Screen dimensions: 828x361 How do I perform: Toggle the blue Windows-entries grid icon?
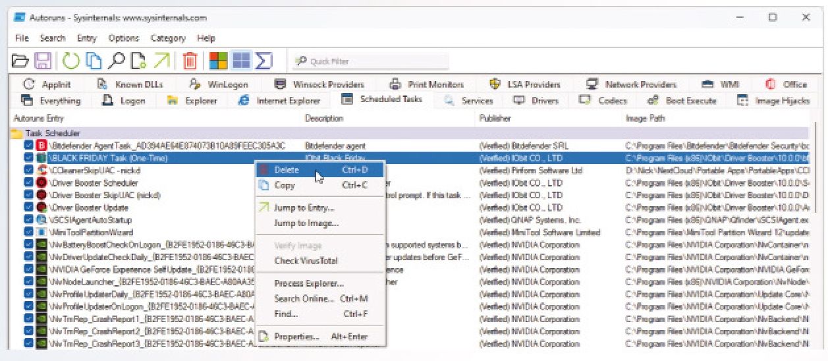click(241, 61)
